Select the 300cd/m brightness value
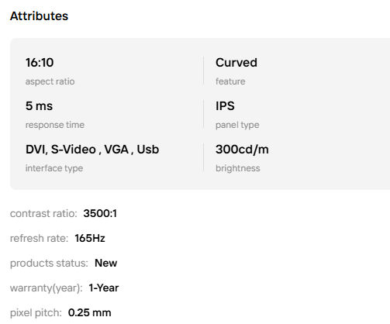Image resolution: width=390 pixels, height=324 pixels. pos(242,150)
